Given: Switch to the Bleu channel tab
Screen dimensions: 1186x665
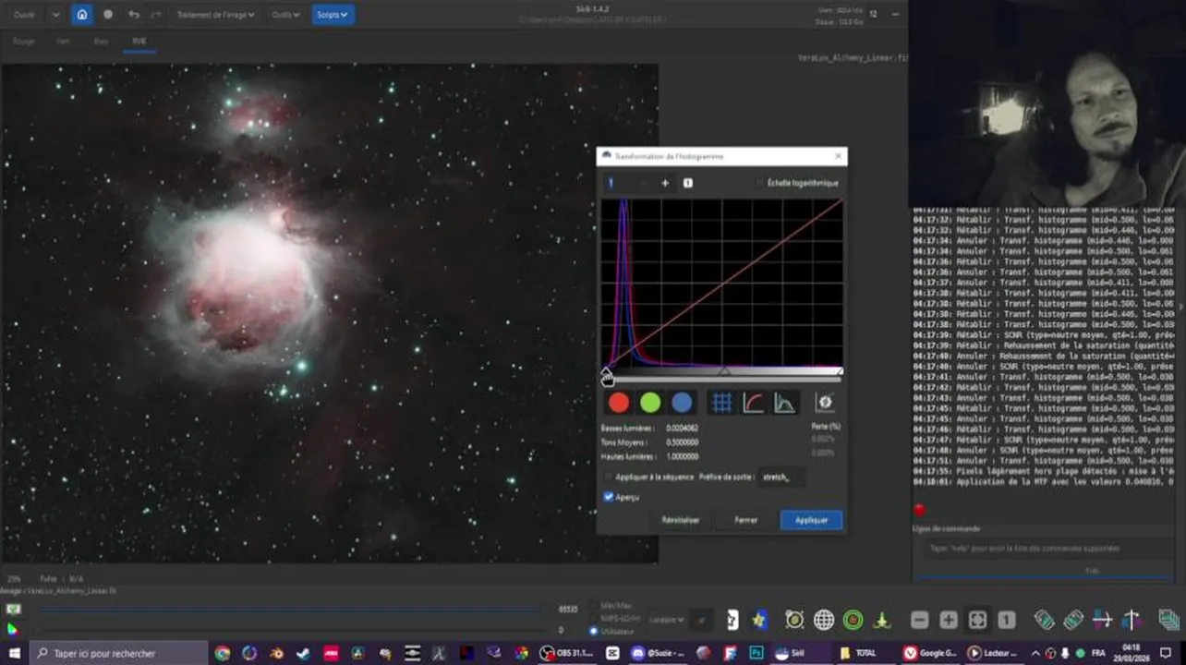Looking at the screenshot, I should pos(101,42).
